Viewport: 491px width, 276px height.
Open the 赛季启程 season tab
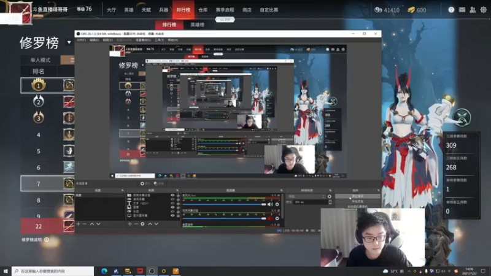[225, 10]
